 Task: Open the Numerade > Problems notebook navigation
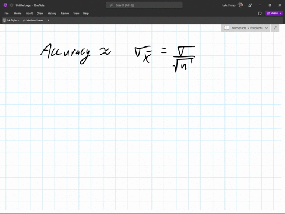coord(246,28)
